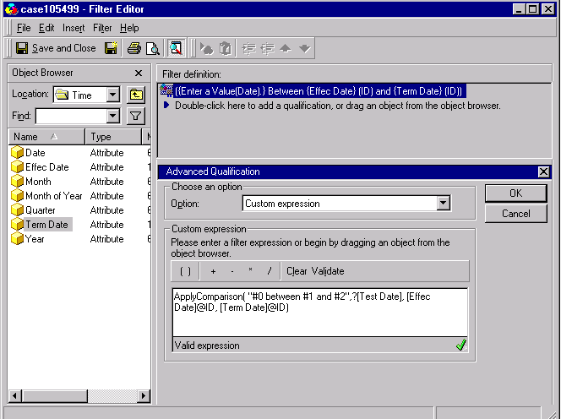Viewport: 561px width, 419px height.
Task: Click in the custom expression text box
Action: point(320,313)
